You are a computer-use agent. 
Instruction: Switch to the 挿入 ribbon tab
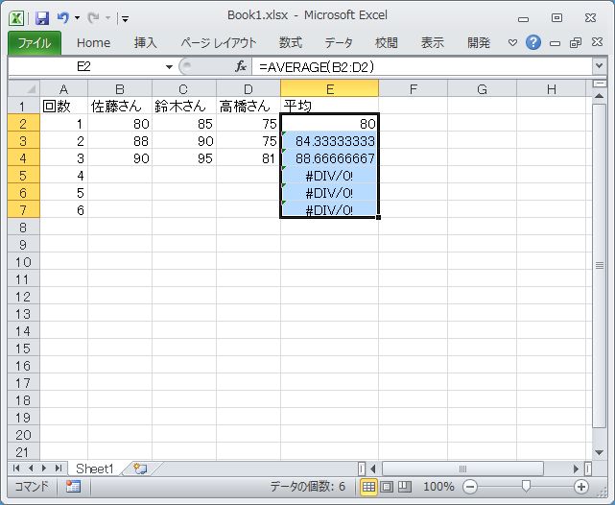[x=146, y=43]
